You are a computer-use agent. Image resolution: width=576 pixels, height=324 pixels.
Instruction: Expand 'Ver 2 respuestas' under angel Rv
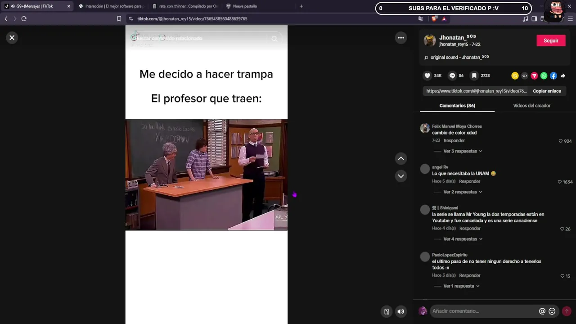463,192
